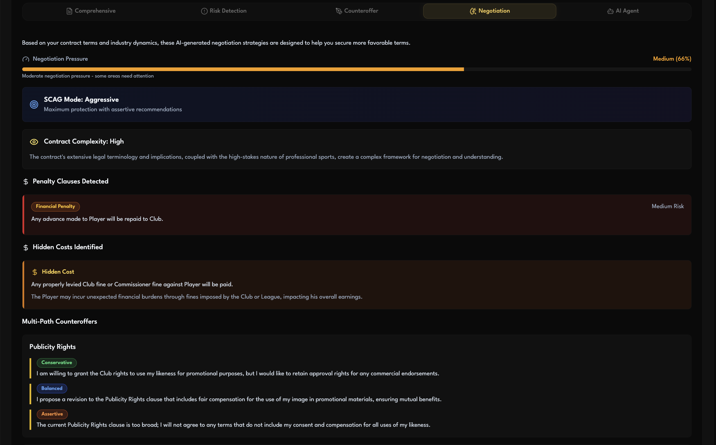
Task: Click the Contract Complexity eye icon
Action: tap(34, 142)
